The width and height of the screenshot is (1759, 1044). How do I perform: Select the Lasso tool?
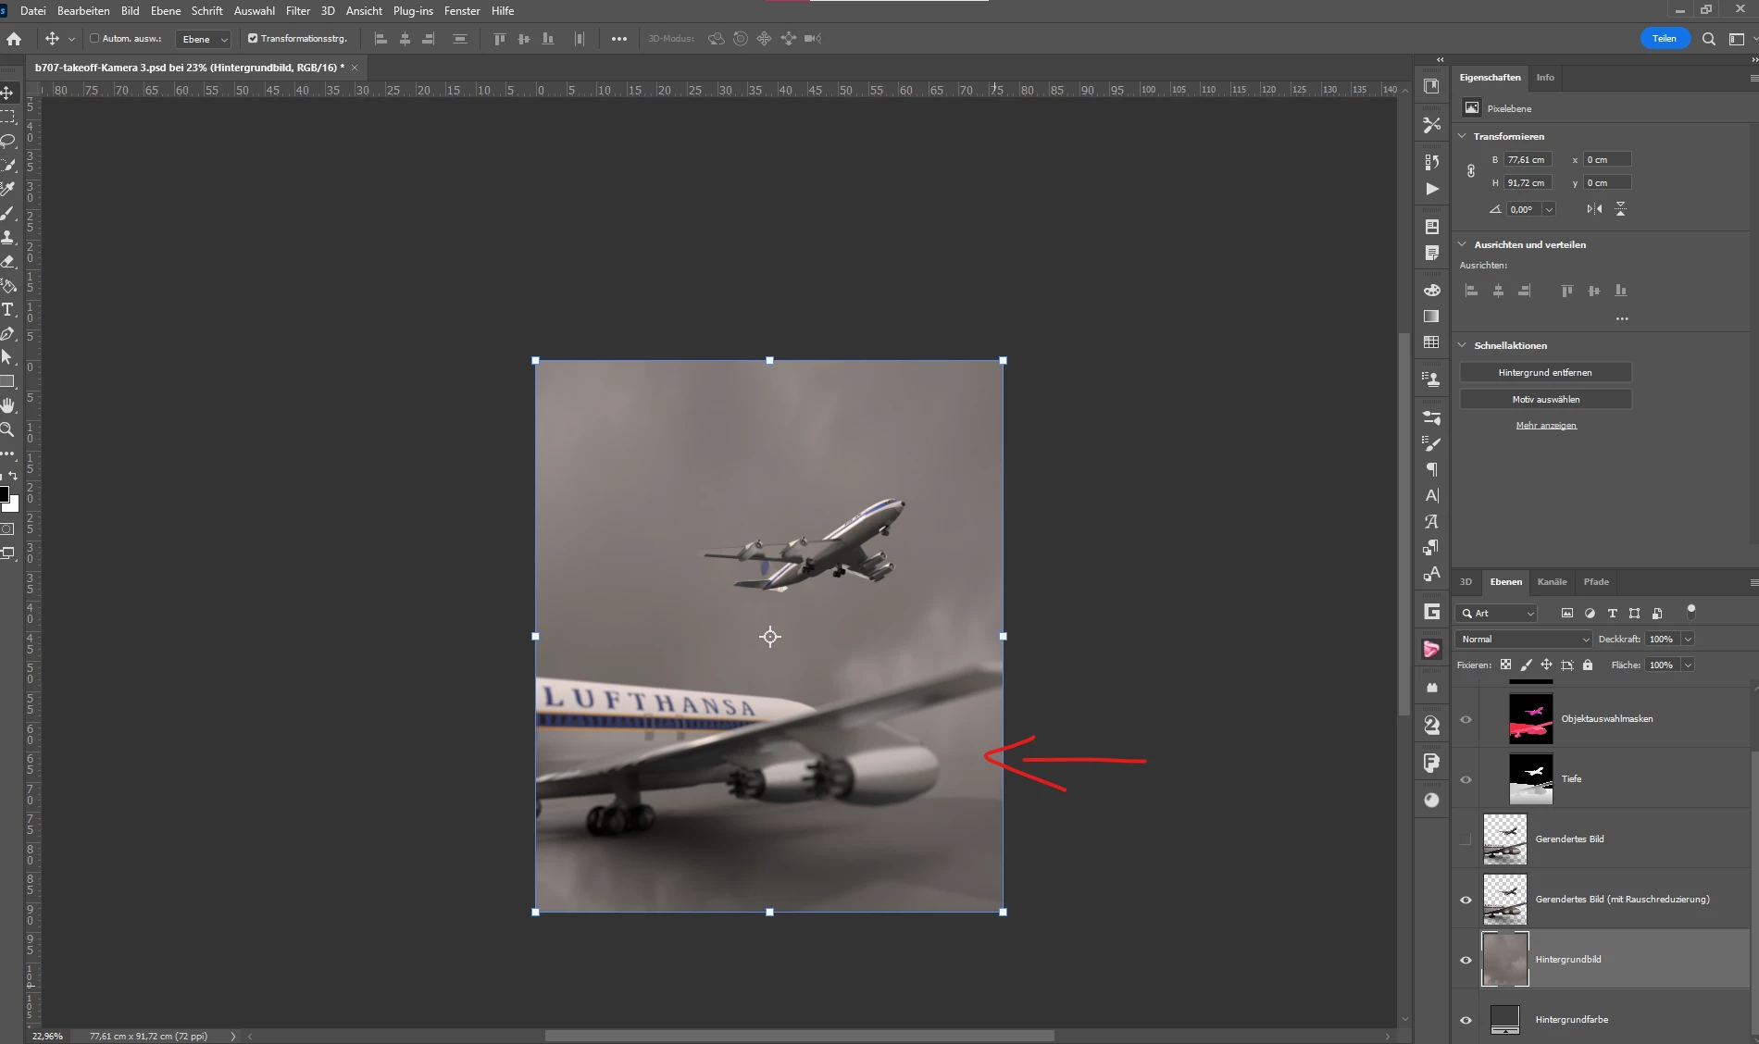7,141
